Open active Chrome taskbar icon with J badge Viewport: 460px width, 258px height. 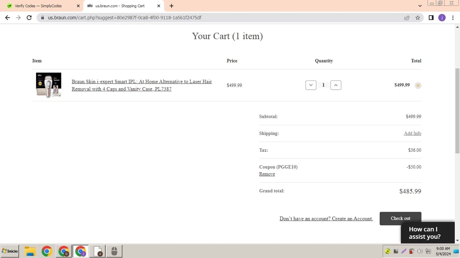tap(81, 251)
